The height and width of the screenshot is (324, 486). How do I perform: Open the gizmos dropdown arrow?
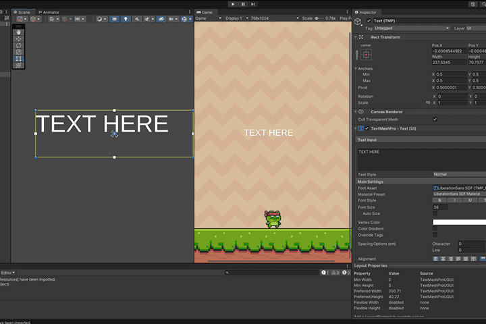(x=190, y=19)
